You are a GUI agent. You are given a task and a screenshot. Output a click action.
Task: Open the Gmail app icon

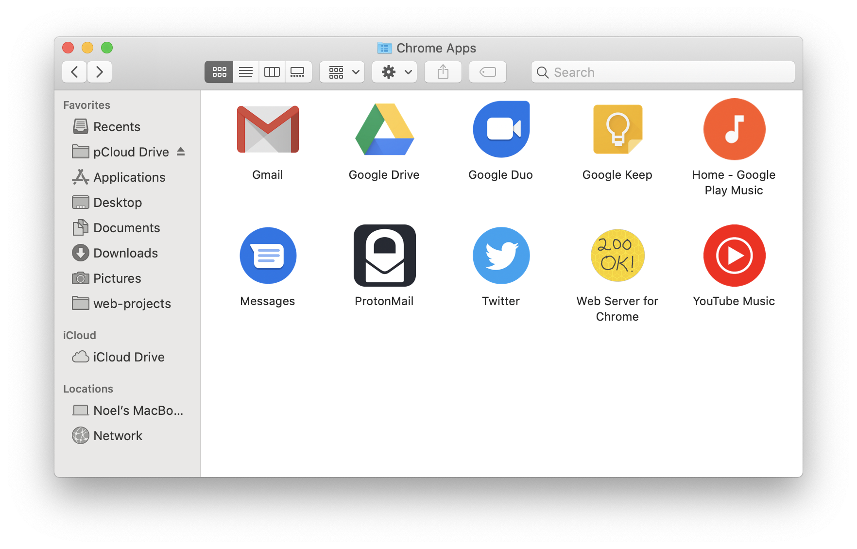point(268,129)
